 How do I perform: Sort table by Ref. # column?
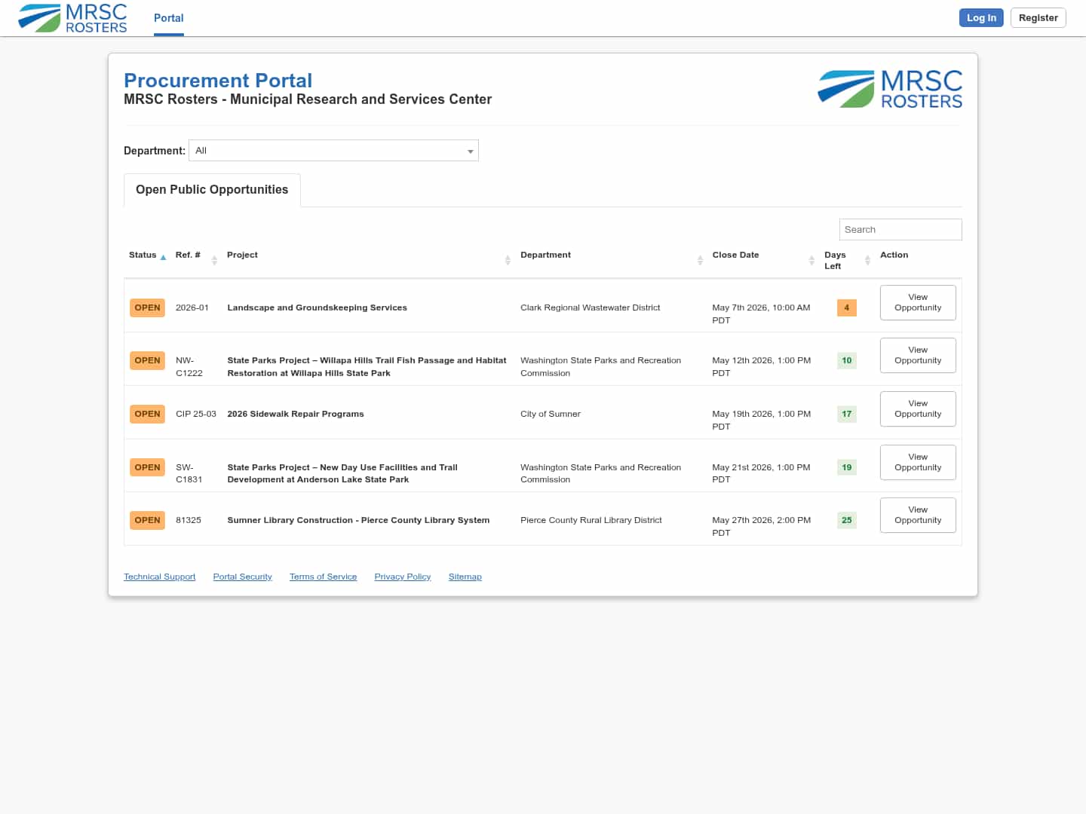(214, 260)
